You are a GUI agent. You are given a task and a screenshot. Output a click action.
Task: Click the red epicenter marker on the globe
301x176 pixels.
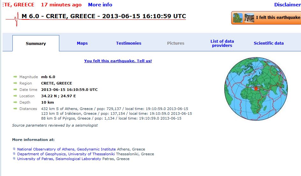pos(256,89)
